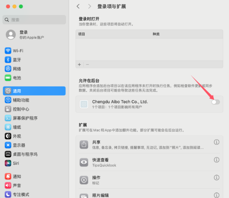Open Bluetooth (蓝牙) settings

pyautogui.click(x=34, y=60)
